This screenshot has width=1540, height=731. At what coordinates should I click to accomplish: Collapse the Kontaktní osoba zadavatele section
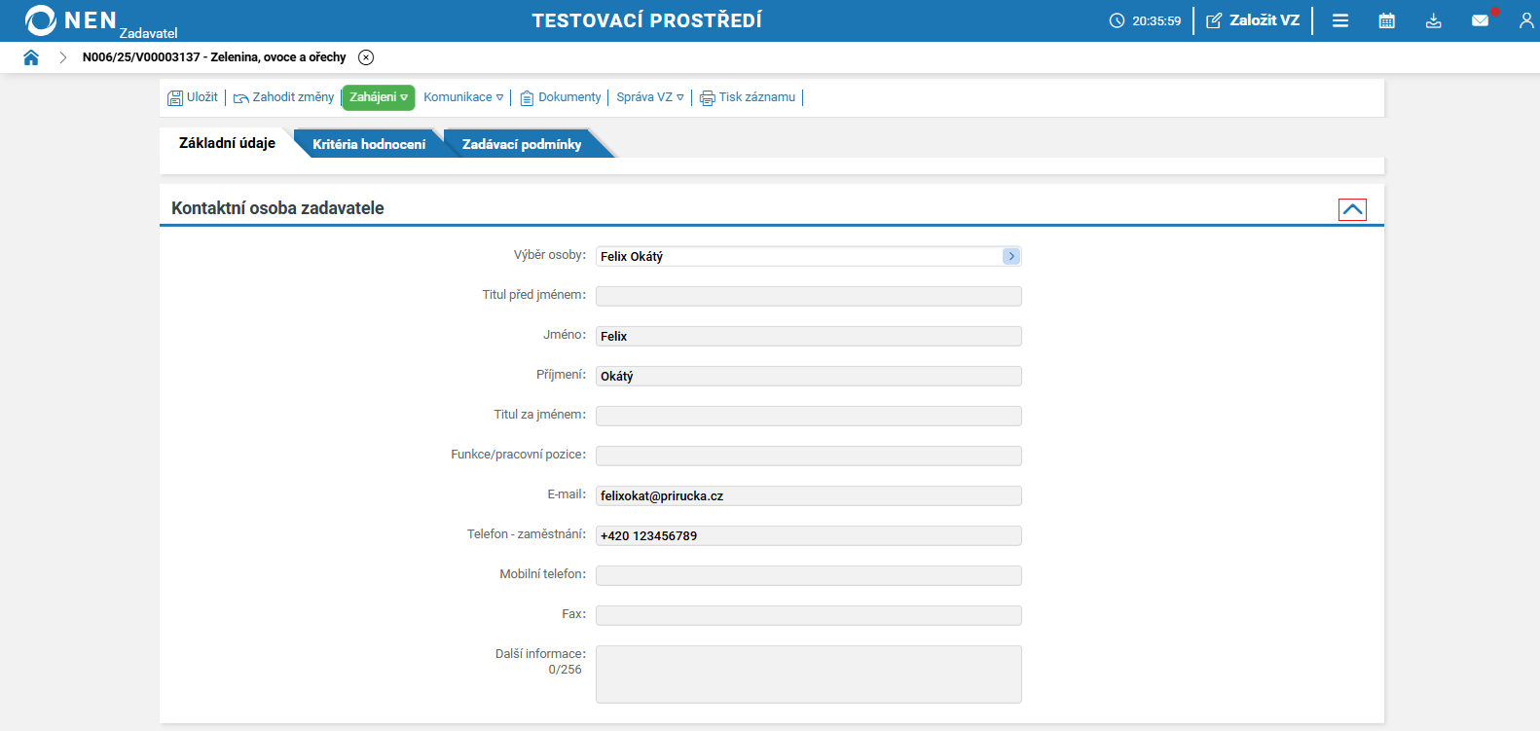pos(1352,209)
